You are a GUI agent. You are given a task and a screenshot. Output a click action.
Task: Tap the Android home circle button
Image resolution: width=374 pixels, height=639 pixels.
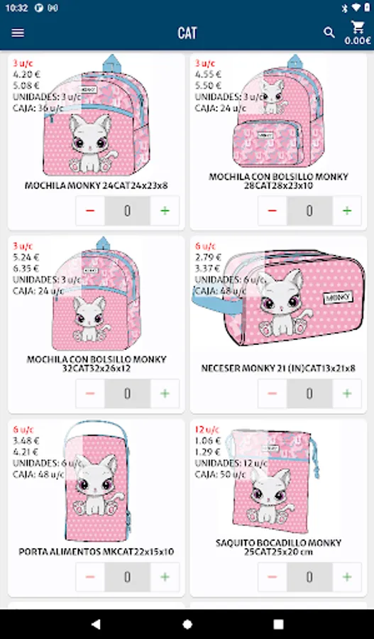coord(187,624)
